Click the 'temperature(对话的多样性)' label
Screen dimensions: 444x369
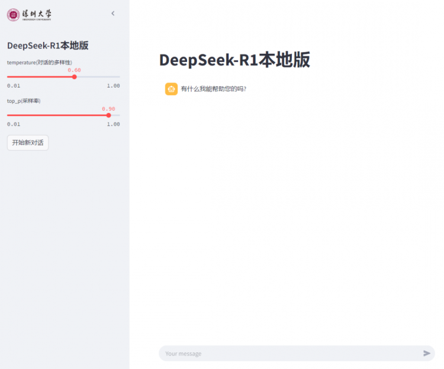(39, 63)
